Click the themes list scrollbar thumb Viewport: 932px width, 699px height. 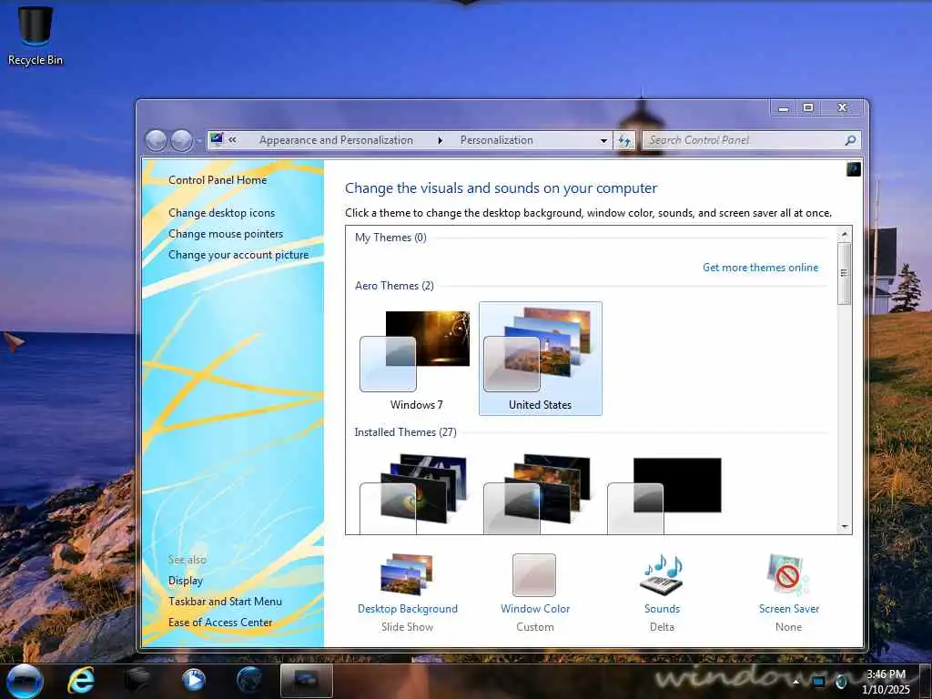844,273
